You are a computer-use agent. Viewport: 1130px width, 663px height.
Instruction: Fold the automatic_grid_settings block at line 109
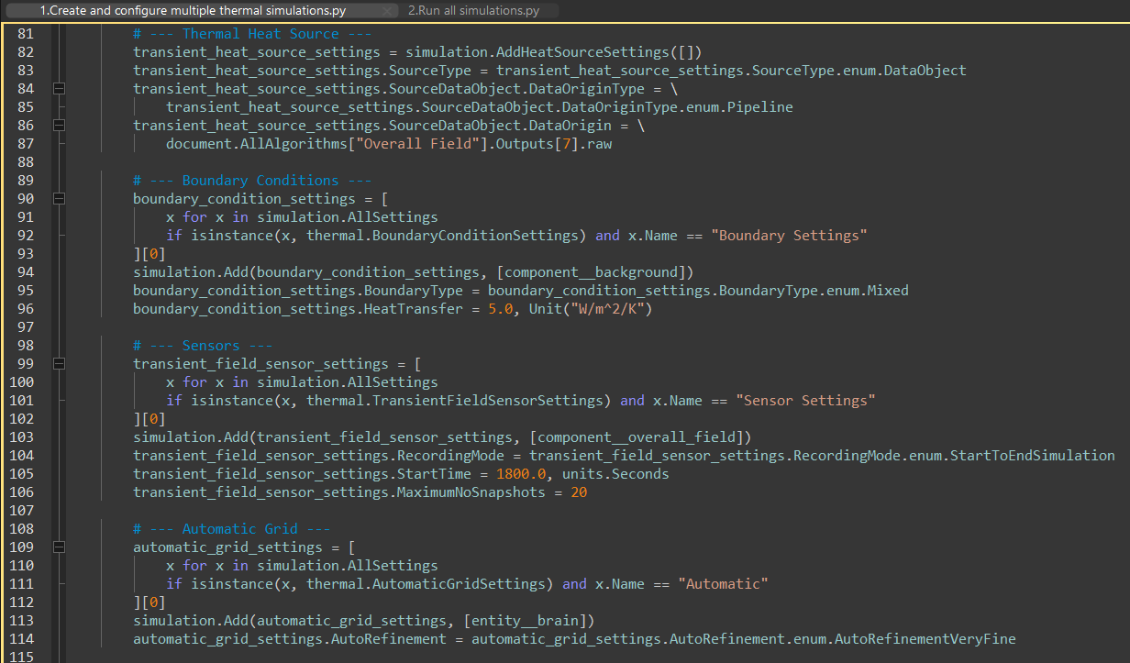pyautogui.click(x=60, y=547)
